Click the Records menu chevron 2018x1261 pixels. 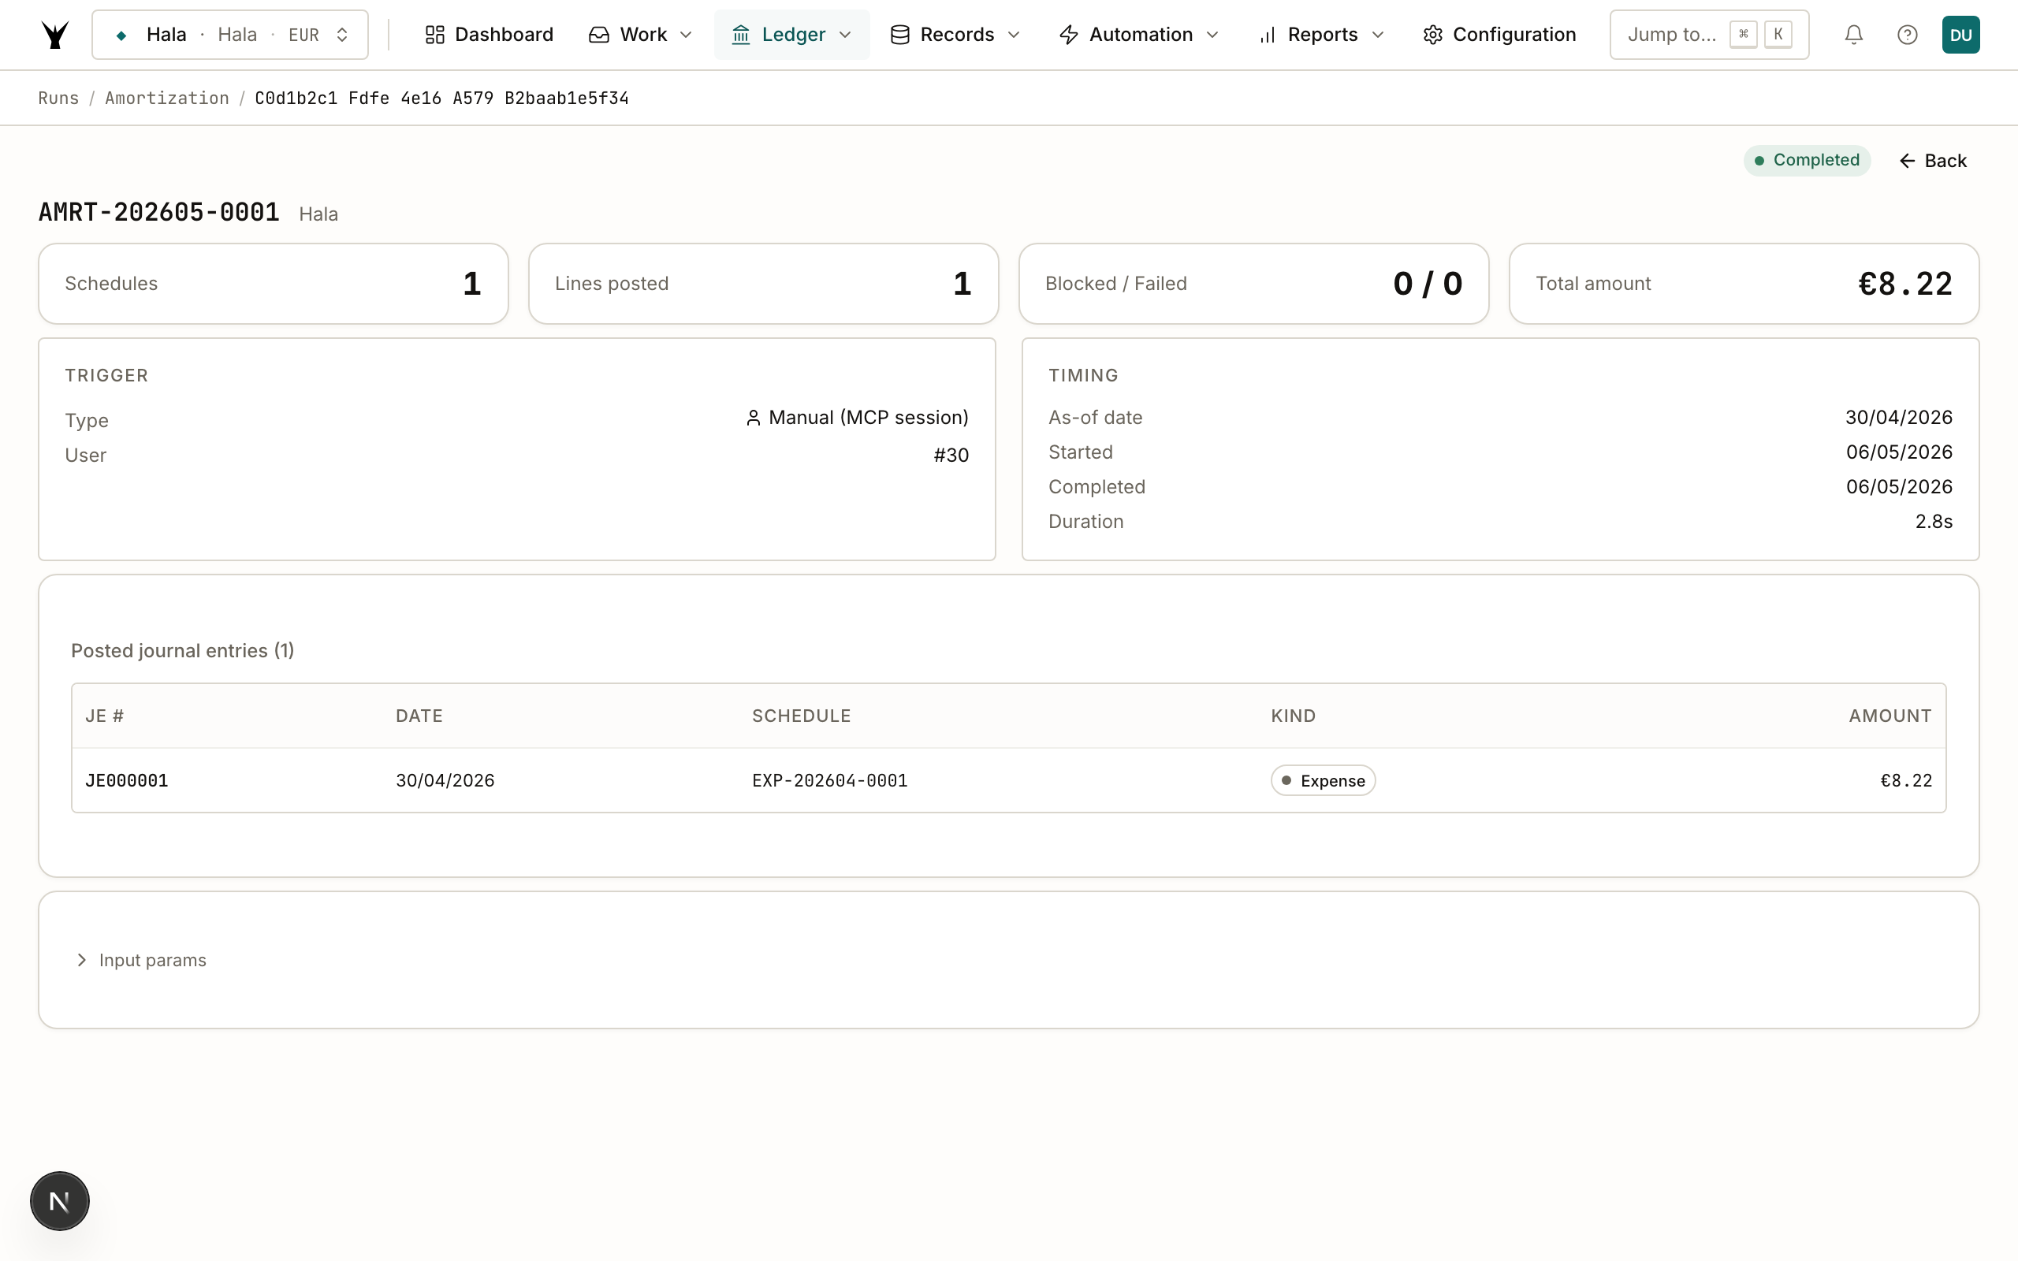(1014, 34)
